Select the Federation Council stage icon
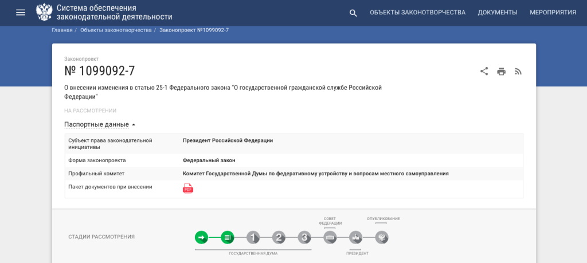Viewport: 587px width, 263px height. [x=330, y=237]
